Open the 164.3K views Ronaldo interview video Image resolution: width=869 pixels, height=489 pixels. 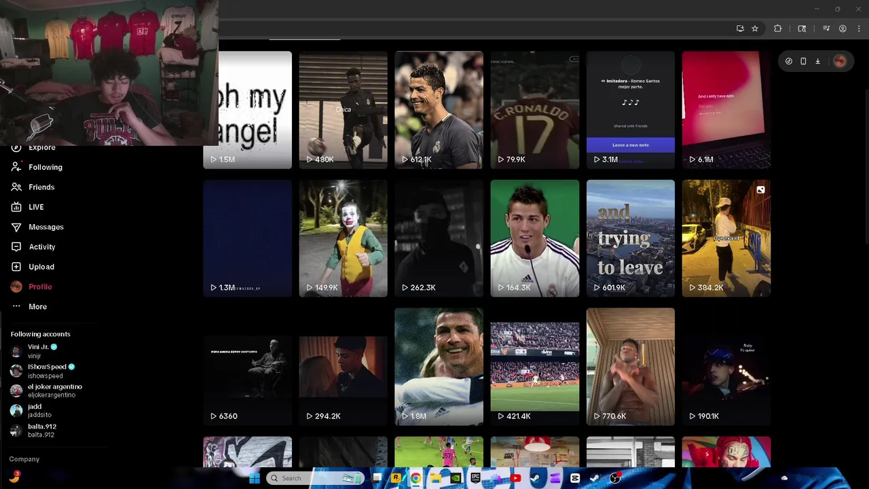point(535,238)
